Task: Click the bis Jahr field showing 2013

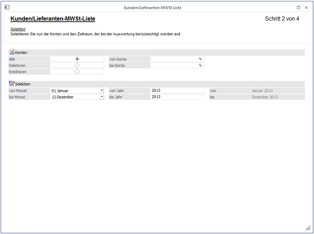Action: pos(177,97)
